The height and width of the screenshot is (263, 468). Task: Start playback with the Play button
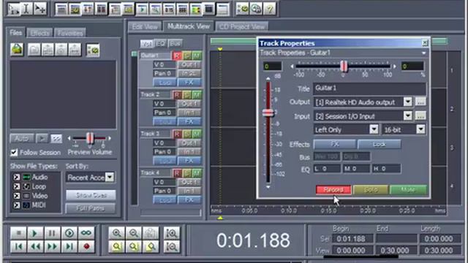pyautogui.click(x=35, y=233)
